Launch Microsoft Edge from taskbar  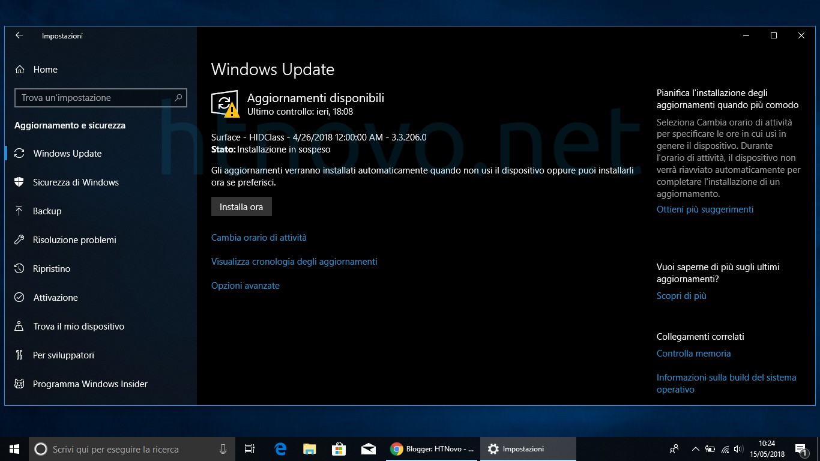point(280,449)
